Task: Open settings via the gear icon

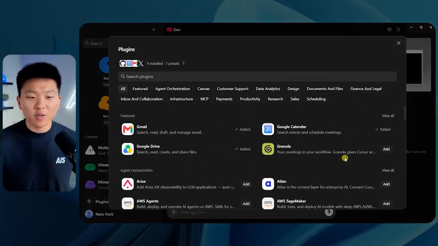Action: click(x=389, y=30)
